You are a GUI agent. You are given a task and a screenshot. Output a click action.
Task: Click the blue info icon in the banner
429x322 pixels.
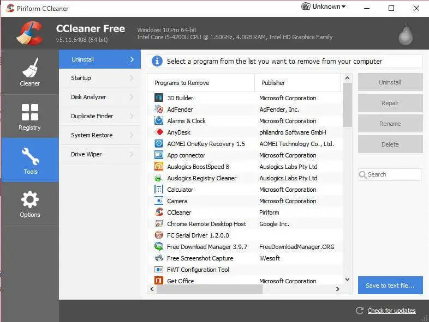[157, 61]
